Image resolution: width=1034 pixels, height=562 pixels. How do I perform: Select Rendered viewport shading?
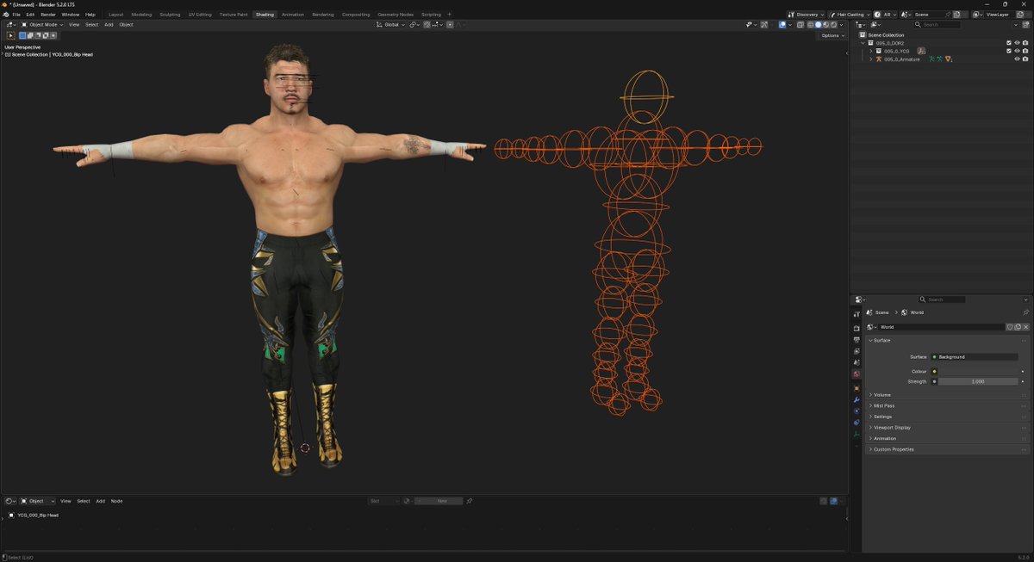pyautogui.click(x=835, y=25)
